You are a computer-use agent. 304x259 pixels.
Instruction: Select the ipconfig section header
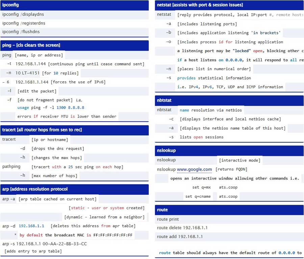[x=74, y=5]
